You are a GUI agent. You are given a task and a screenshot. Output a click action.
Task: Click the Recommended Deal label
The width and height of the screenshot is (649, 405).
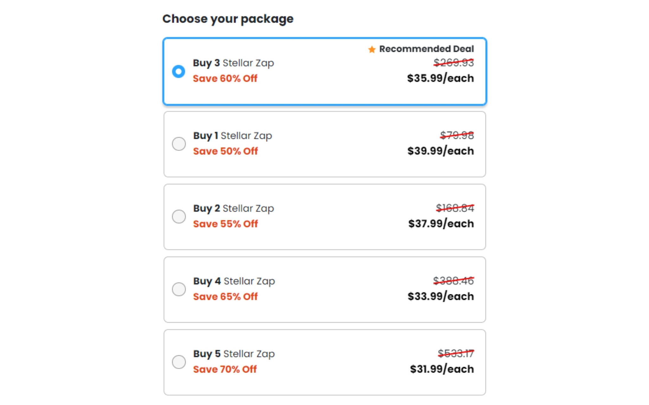click(x=426, y=49)
